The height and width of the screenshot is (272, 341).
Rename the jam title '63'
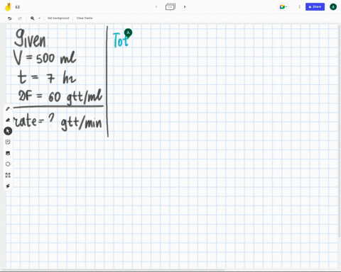click(18, 7)
